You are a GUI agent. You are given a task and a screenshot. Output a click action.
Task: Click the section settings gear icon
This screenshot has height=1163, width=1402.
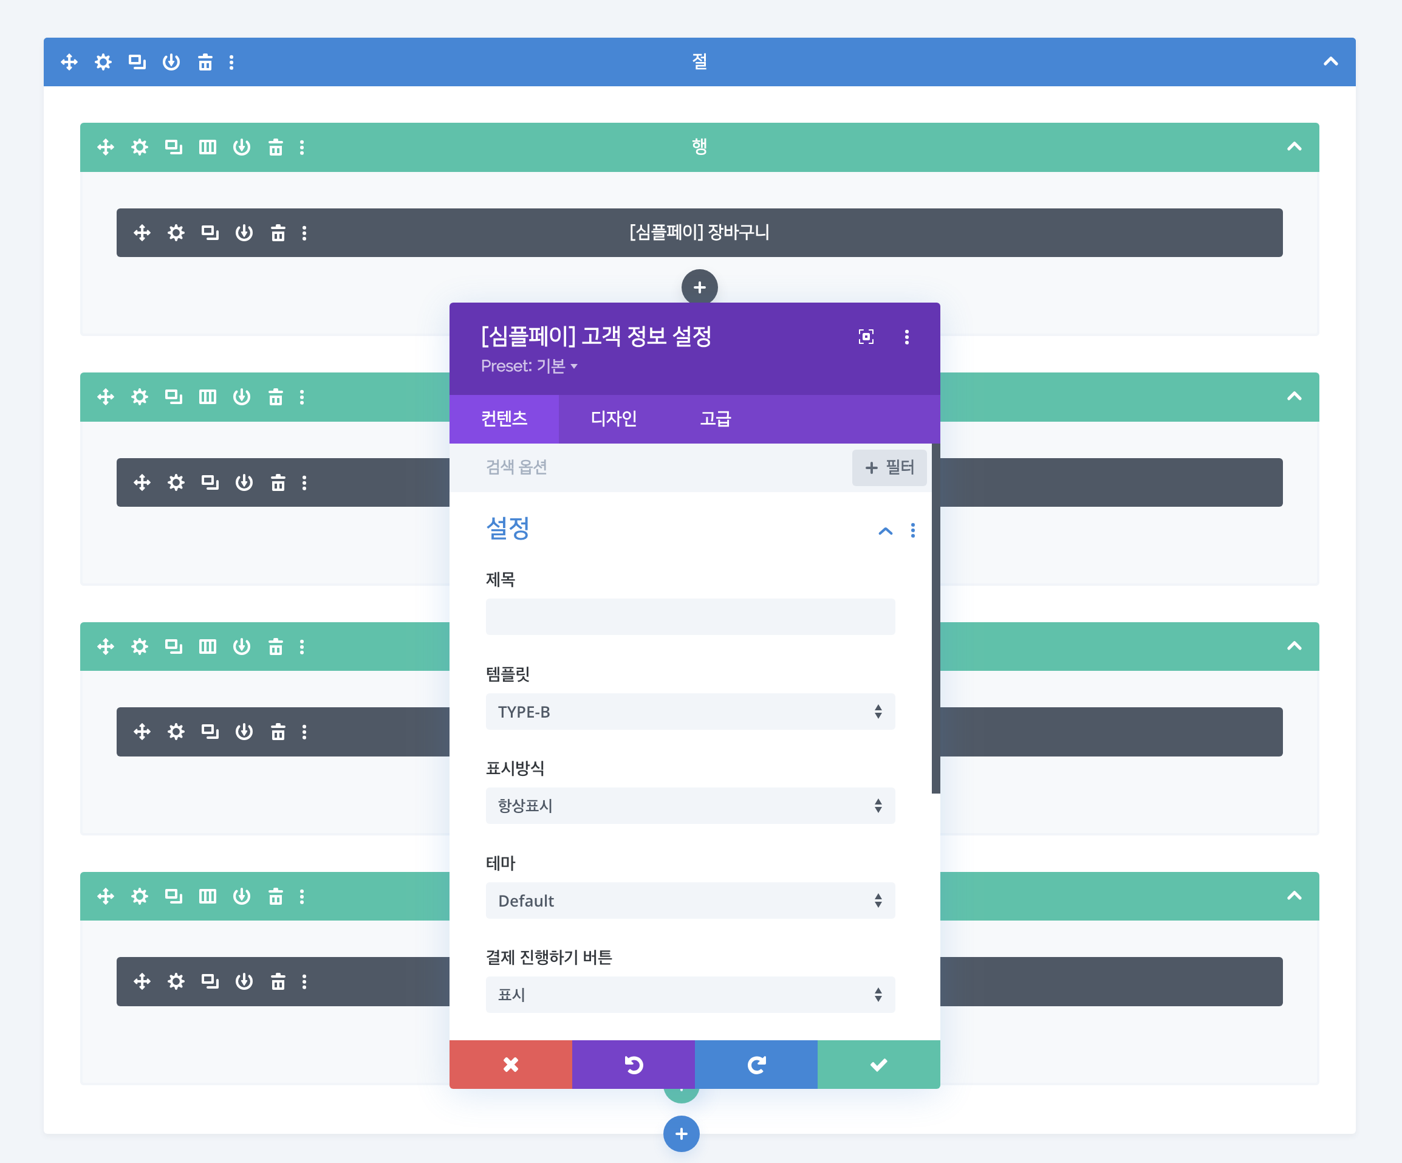tap(103, 62)
